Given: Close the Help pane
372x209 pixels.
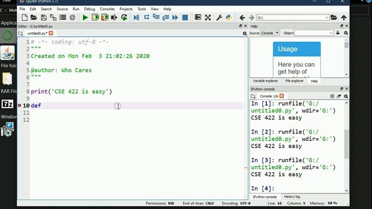Looking at the screenshot, I should pyautogui.click(x=346, y=26).
